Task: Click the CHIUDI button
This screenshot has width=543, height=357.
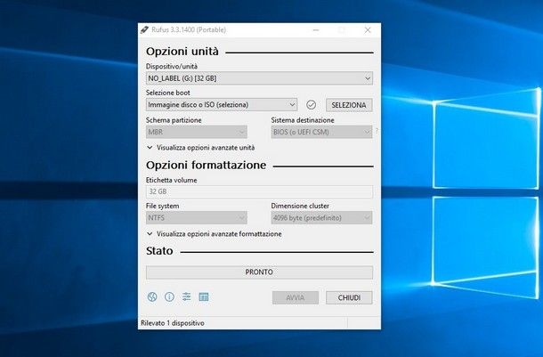Action: [x=349, y=297]
